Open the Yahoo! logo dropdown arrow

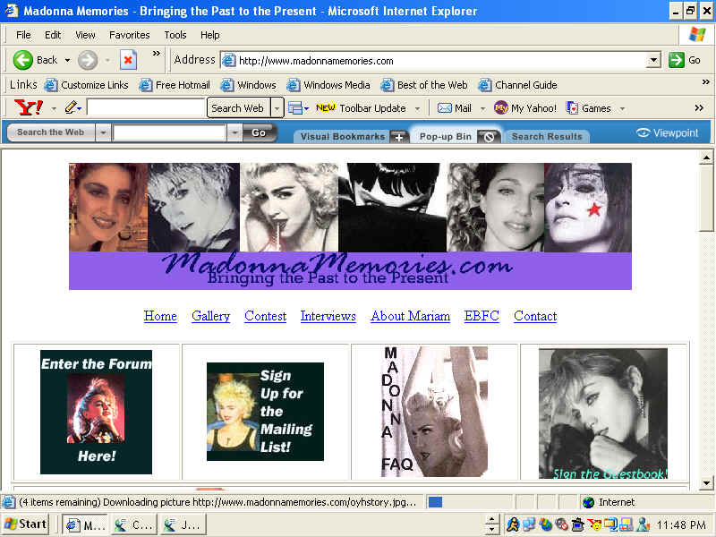[54, 108]
